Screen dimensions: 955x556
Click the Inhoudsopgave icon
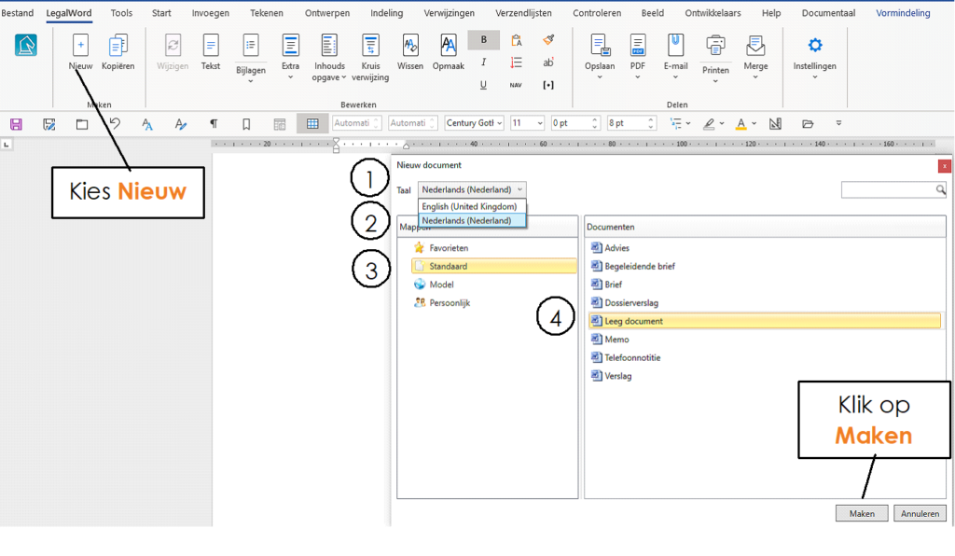(329, 46)
